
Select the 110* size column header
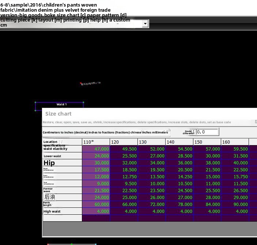coord(96,142)
